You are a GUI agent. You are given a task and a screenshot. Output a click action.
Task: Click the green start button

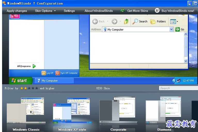pyautogui.click(x=21, y=80)
